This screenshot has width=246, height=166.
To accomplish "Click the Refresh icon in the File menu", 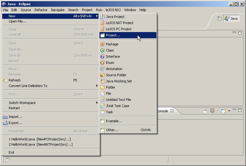I will point(5,80).
